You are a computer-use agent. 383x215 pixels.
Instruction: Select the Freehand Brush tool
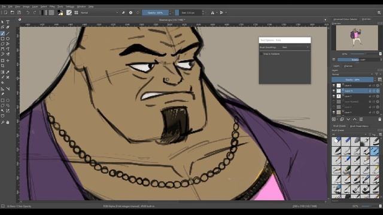coord(2,33)
